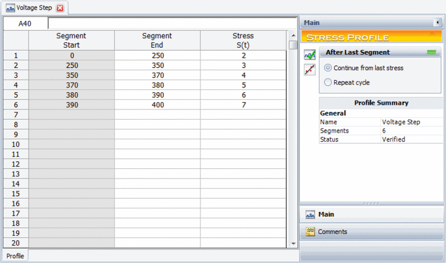Click Stress cell with value 5
Image resolution: width=446 pixels, height=263 pixels.
(243, 85)
